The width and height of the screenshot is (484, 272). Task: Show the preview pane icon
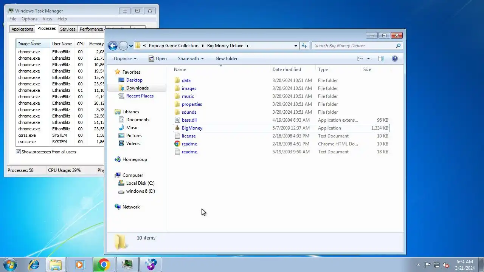point(381,59)
